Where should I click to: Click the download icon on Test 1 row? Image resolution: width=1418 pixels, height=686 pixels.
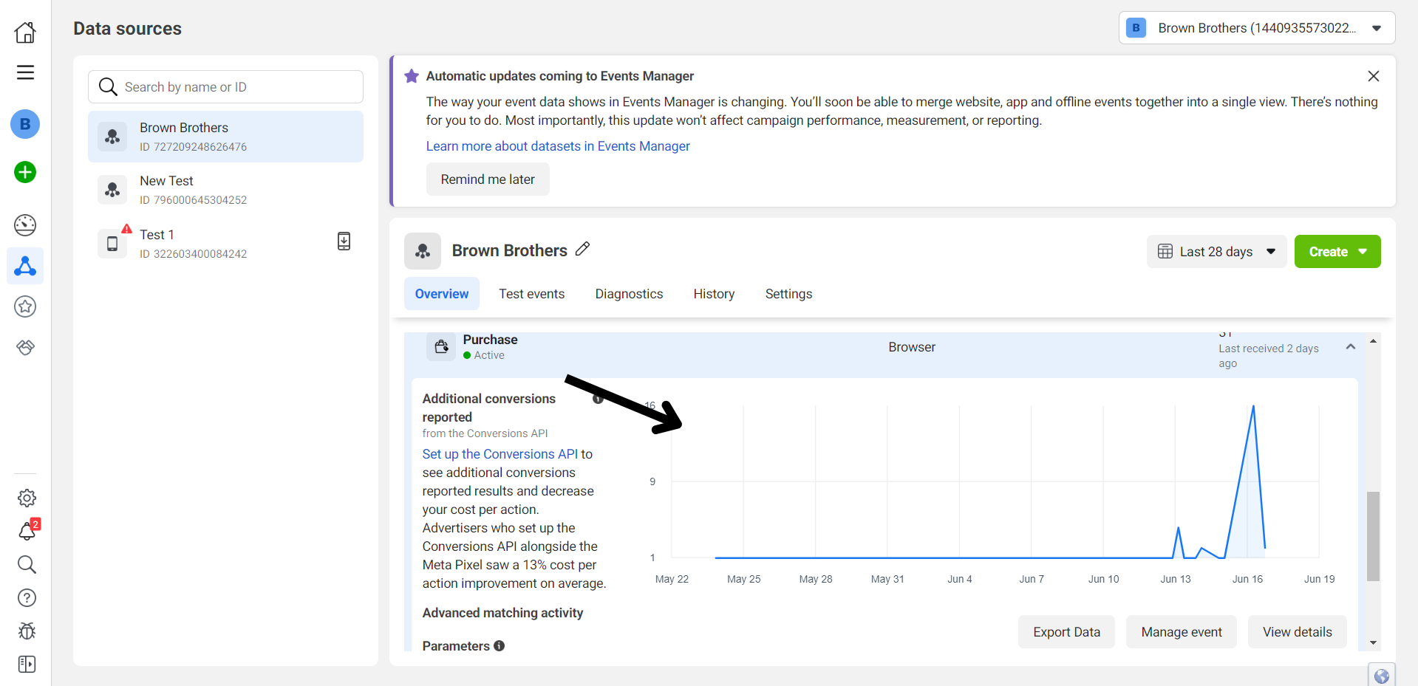click(344, 241)
